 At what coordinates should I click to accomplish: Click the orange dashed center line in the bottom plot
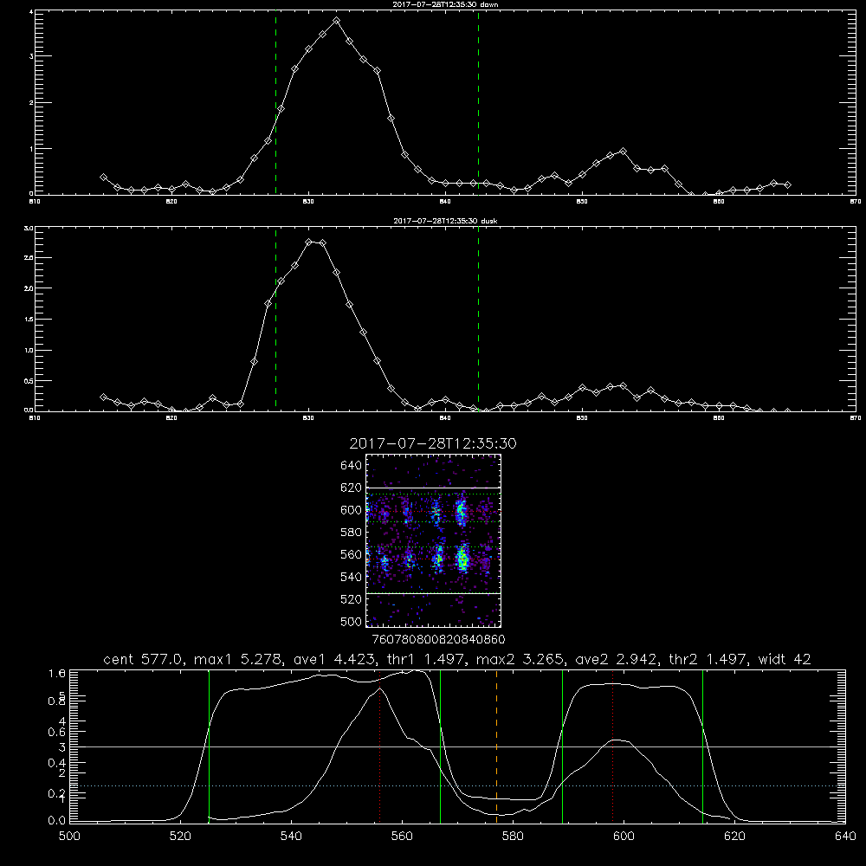click(496, 746)
